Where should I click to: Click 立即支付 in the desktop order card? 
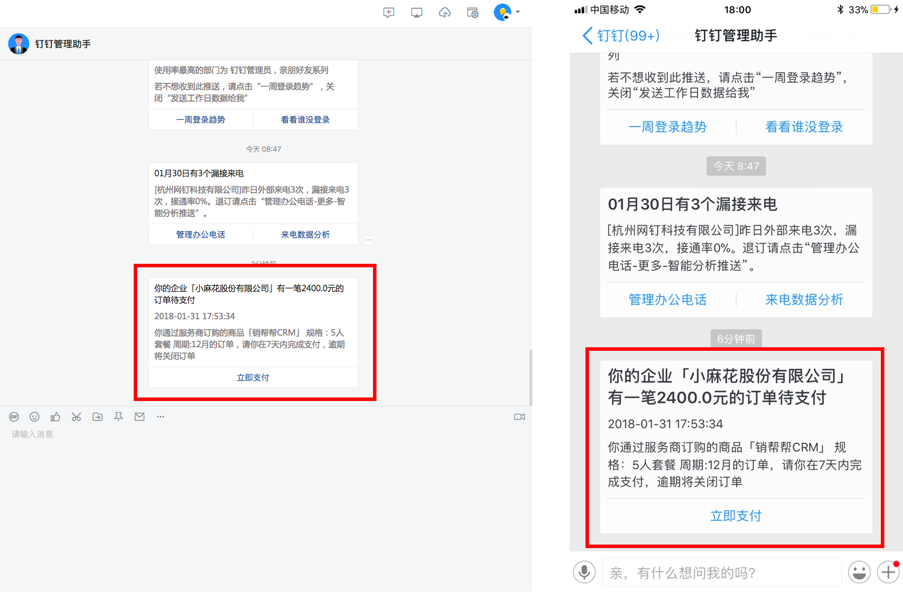point(253,378)
